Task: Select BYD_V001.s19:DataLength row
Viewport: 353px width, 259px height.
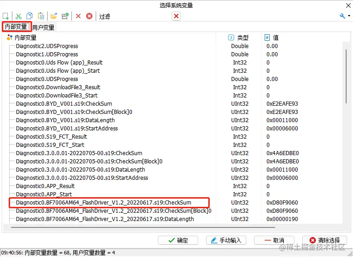Action: [65, 120]
